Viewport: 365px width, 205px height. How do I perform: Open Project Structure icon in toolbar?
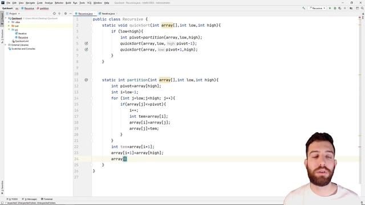pos(351,8)
